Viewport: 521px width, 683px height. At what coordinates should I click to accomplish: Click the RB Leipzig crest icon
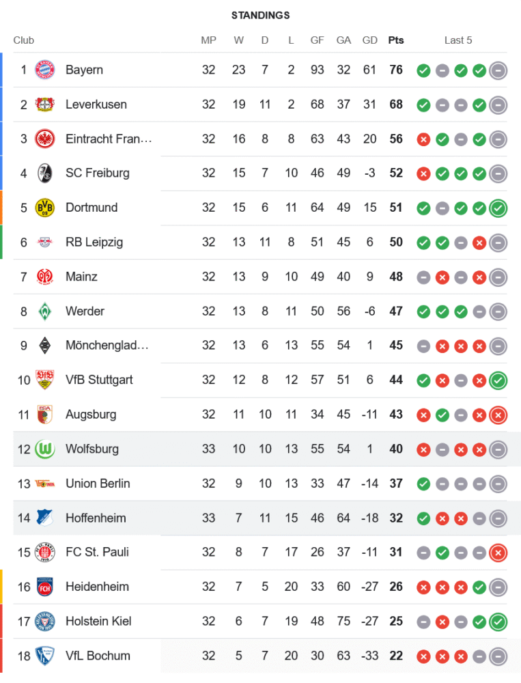[x=44, y=242]
